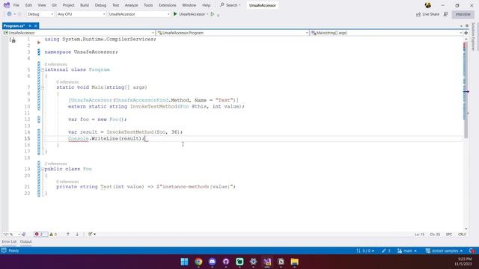Screen dimensions: 479x269
Task: Click the Ln: 15 line indicator
Action: click(x=420, y=234)
